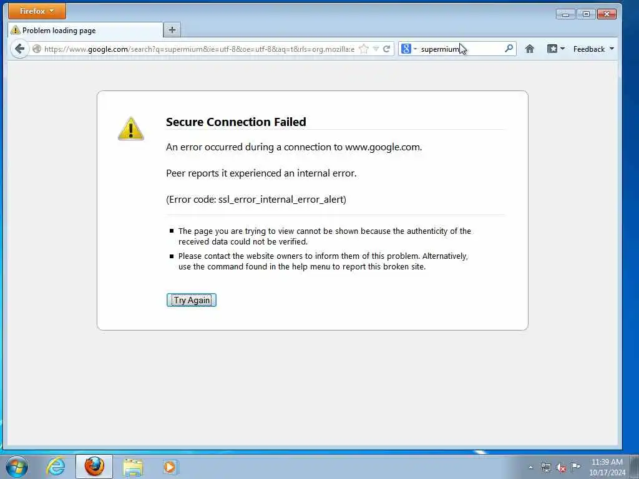Open Windows Explorer from the taskbar
This screenshot has height=479, width=639.
(133, 467)
